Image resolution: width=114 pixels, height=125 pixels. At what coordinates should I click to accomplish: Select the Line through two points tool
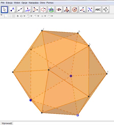20,9
